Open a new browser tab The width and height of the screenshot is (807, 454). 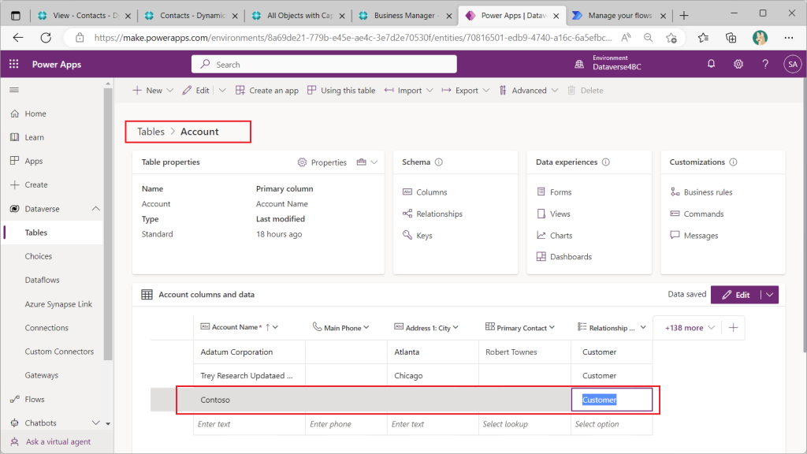point(684,16)
